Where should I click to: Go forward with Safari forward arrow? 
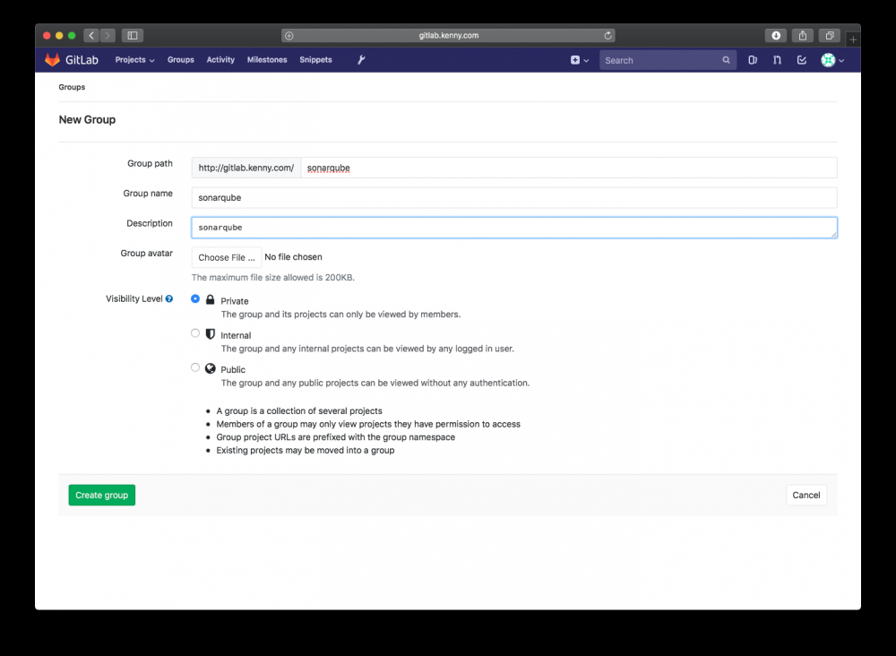coord(108,36)
